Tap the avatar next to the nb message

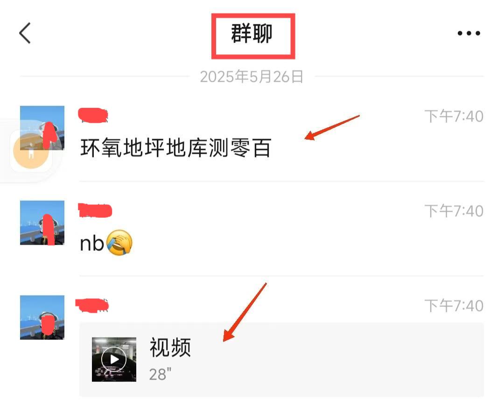pos(42,223)
